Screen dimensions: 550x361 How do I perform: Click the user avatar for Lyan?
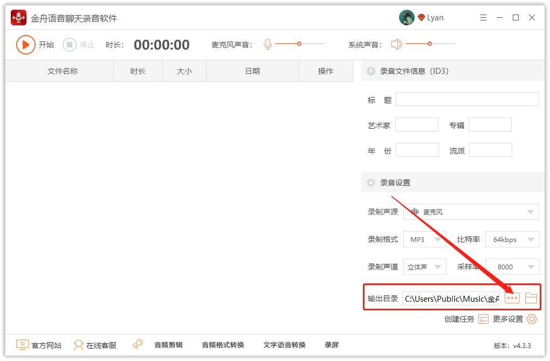pos(407,18)
